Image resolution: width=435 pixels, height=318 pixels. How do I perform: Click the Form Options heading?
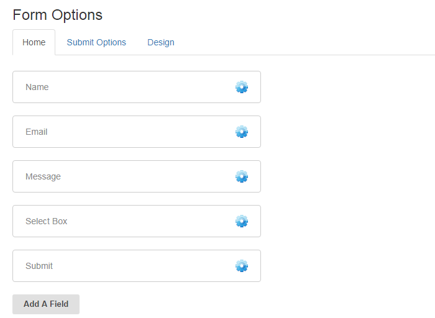click(57, 15)
